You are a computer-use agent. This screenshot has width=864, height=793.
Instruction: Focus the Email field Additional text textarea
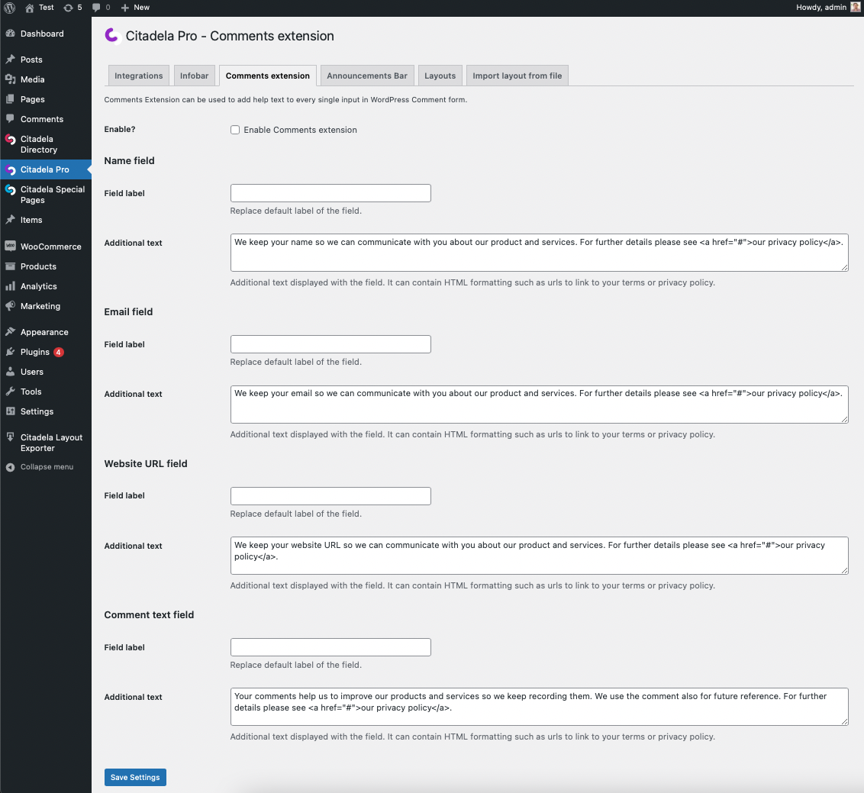pyautogui.click(x=539, y=404)
